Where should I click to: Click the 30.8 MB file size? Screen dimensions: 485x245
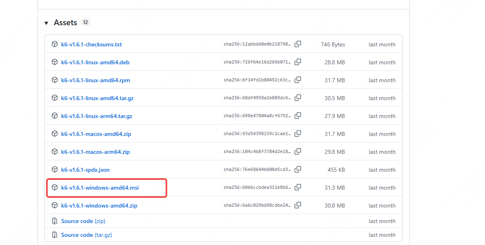334,206
